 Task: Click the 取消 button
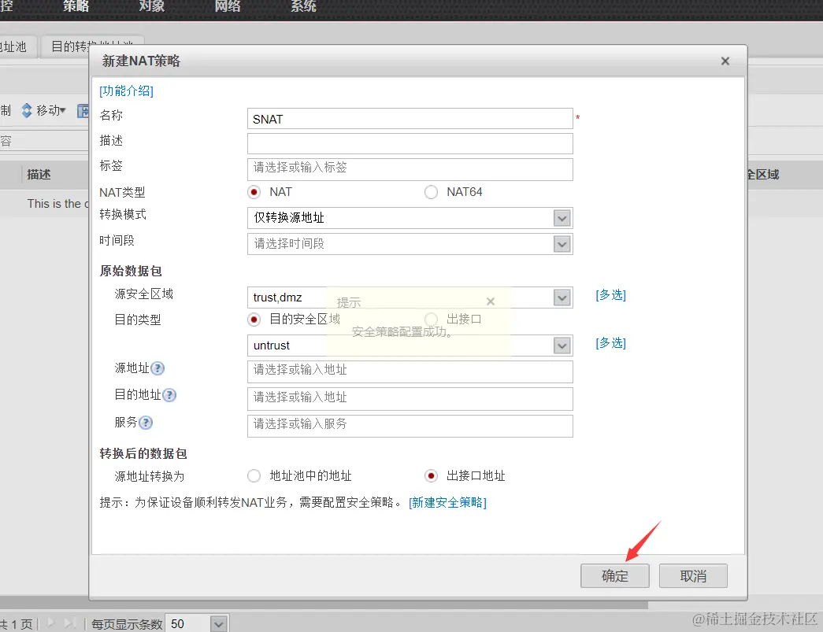[693, 576]
